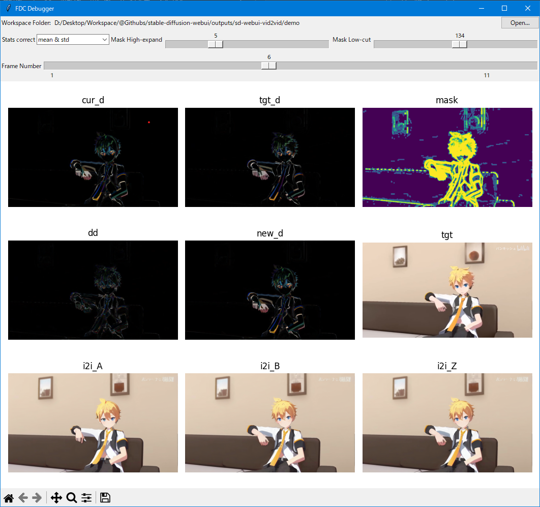The height and width of the screenshot is (507, 540).
Task: Go forward to next view arrow
Action: [x=37, y=498]
